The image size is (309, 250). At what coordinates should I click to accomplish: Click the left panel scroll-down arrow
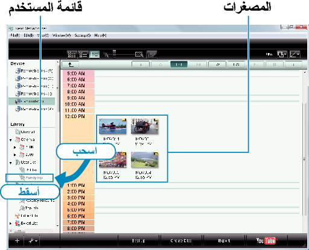[57, 226]
